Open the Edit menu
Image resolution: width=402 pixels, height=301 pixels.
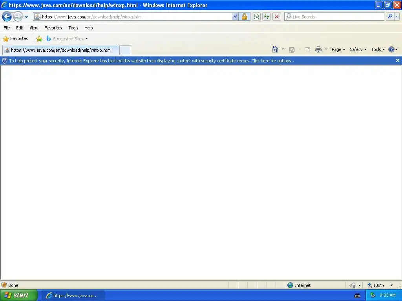point(20,28)
